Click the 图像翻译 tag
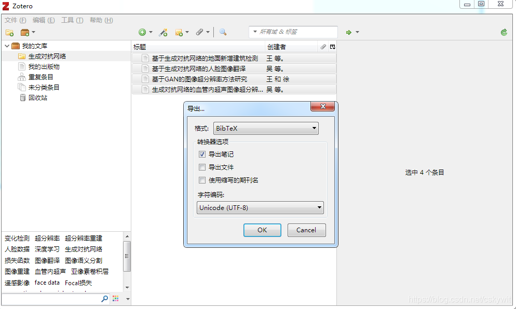This screenshot has height=309, width=516. [x=47, y=260]
